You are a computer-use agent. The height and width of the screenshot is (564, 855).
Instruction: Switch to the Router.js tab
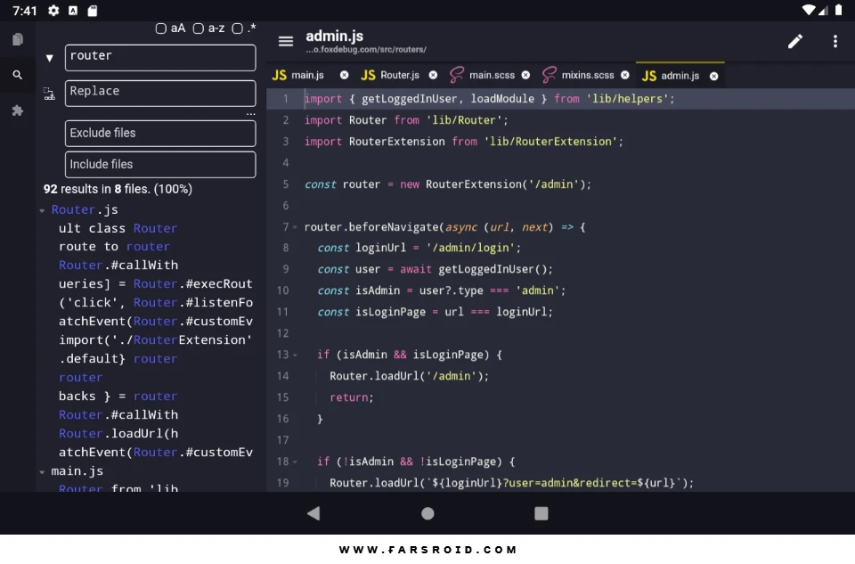pyautogui.click(x=390, y=75)
